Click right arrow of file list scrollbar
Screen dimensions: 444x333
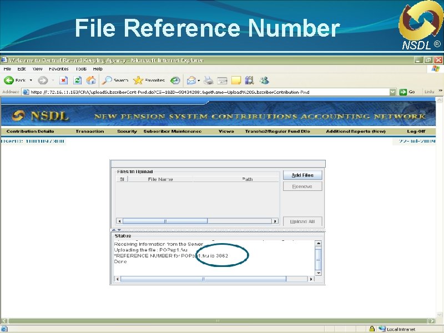[x=275, y=221]
